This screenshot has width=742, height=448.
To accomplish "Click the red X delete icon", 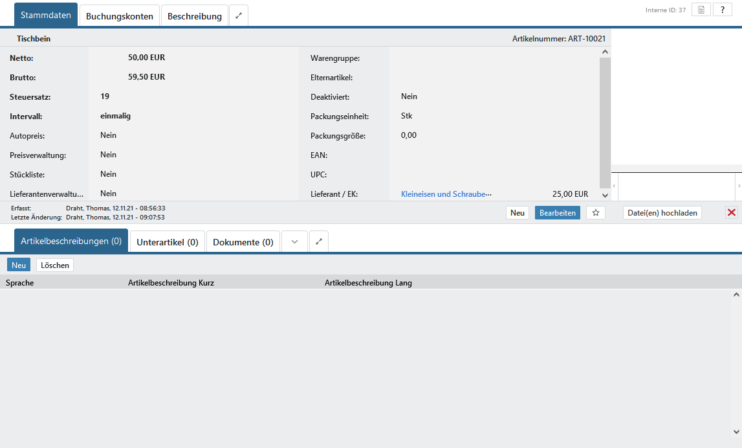I will 732,213.
